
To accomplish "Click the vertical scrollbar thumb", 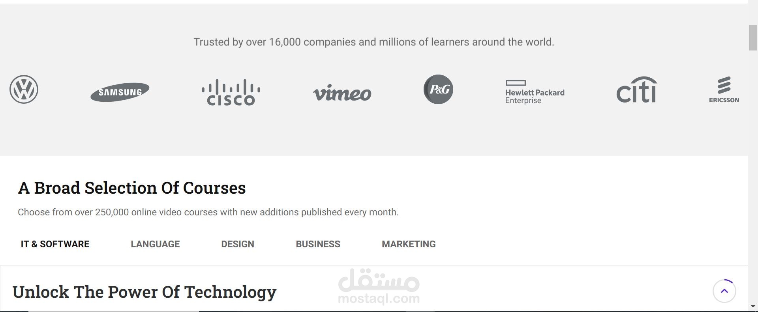I will point(753,38).
